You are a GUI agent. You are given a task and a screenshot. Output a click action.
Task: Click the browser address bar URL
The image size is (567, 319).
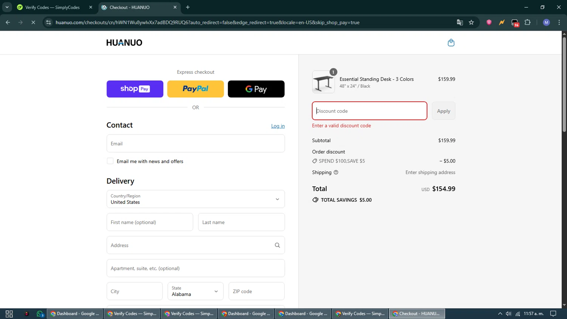(208, 22)
